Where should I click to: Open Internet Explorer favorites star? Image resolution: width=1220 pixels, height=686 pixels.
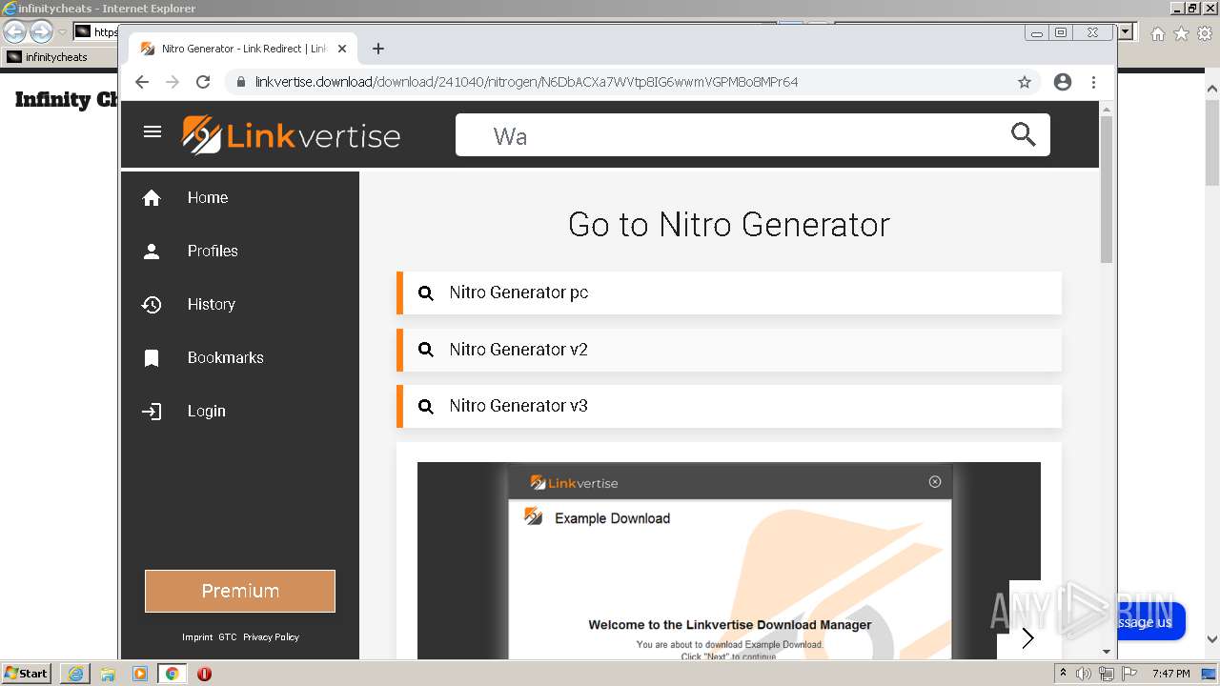click(1181, 33)
